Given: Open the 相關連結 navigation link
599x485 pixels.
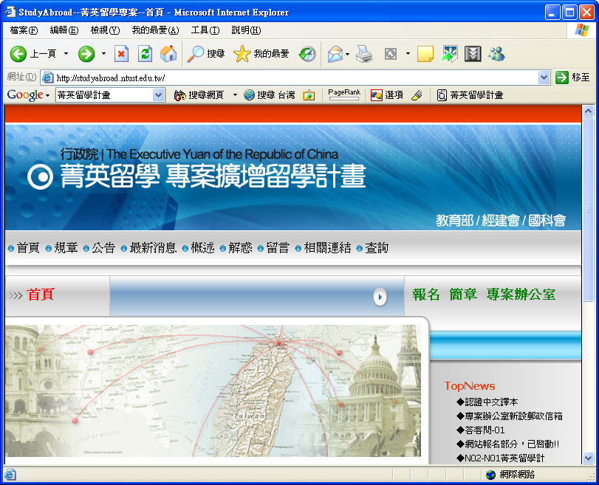Looking at the screenshot, I should [327, 248].
